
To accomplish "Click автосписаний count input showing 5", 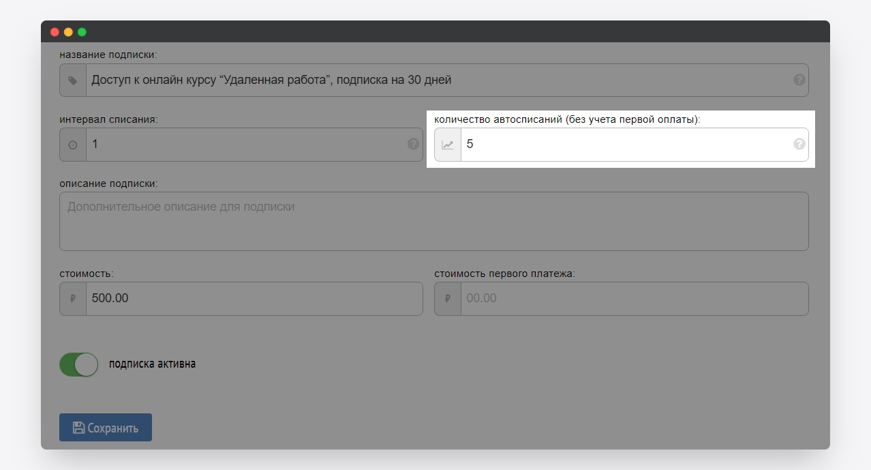I will coord(624,145).
